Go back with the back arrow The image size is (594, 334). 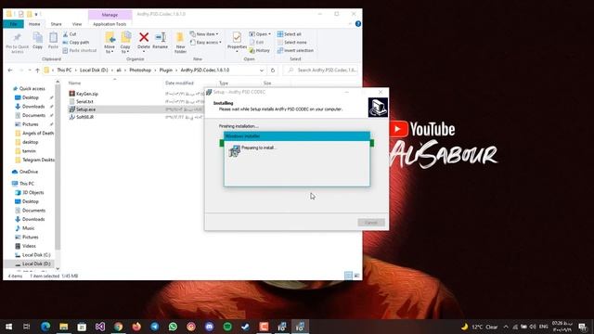(x=10, y=71)
